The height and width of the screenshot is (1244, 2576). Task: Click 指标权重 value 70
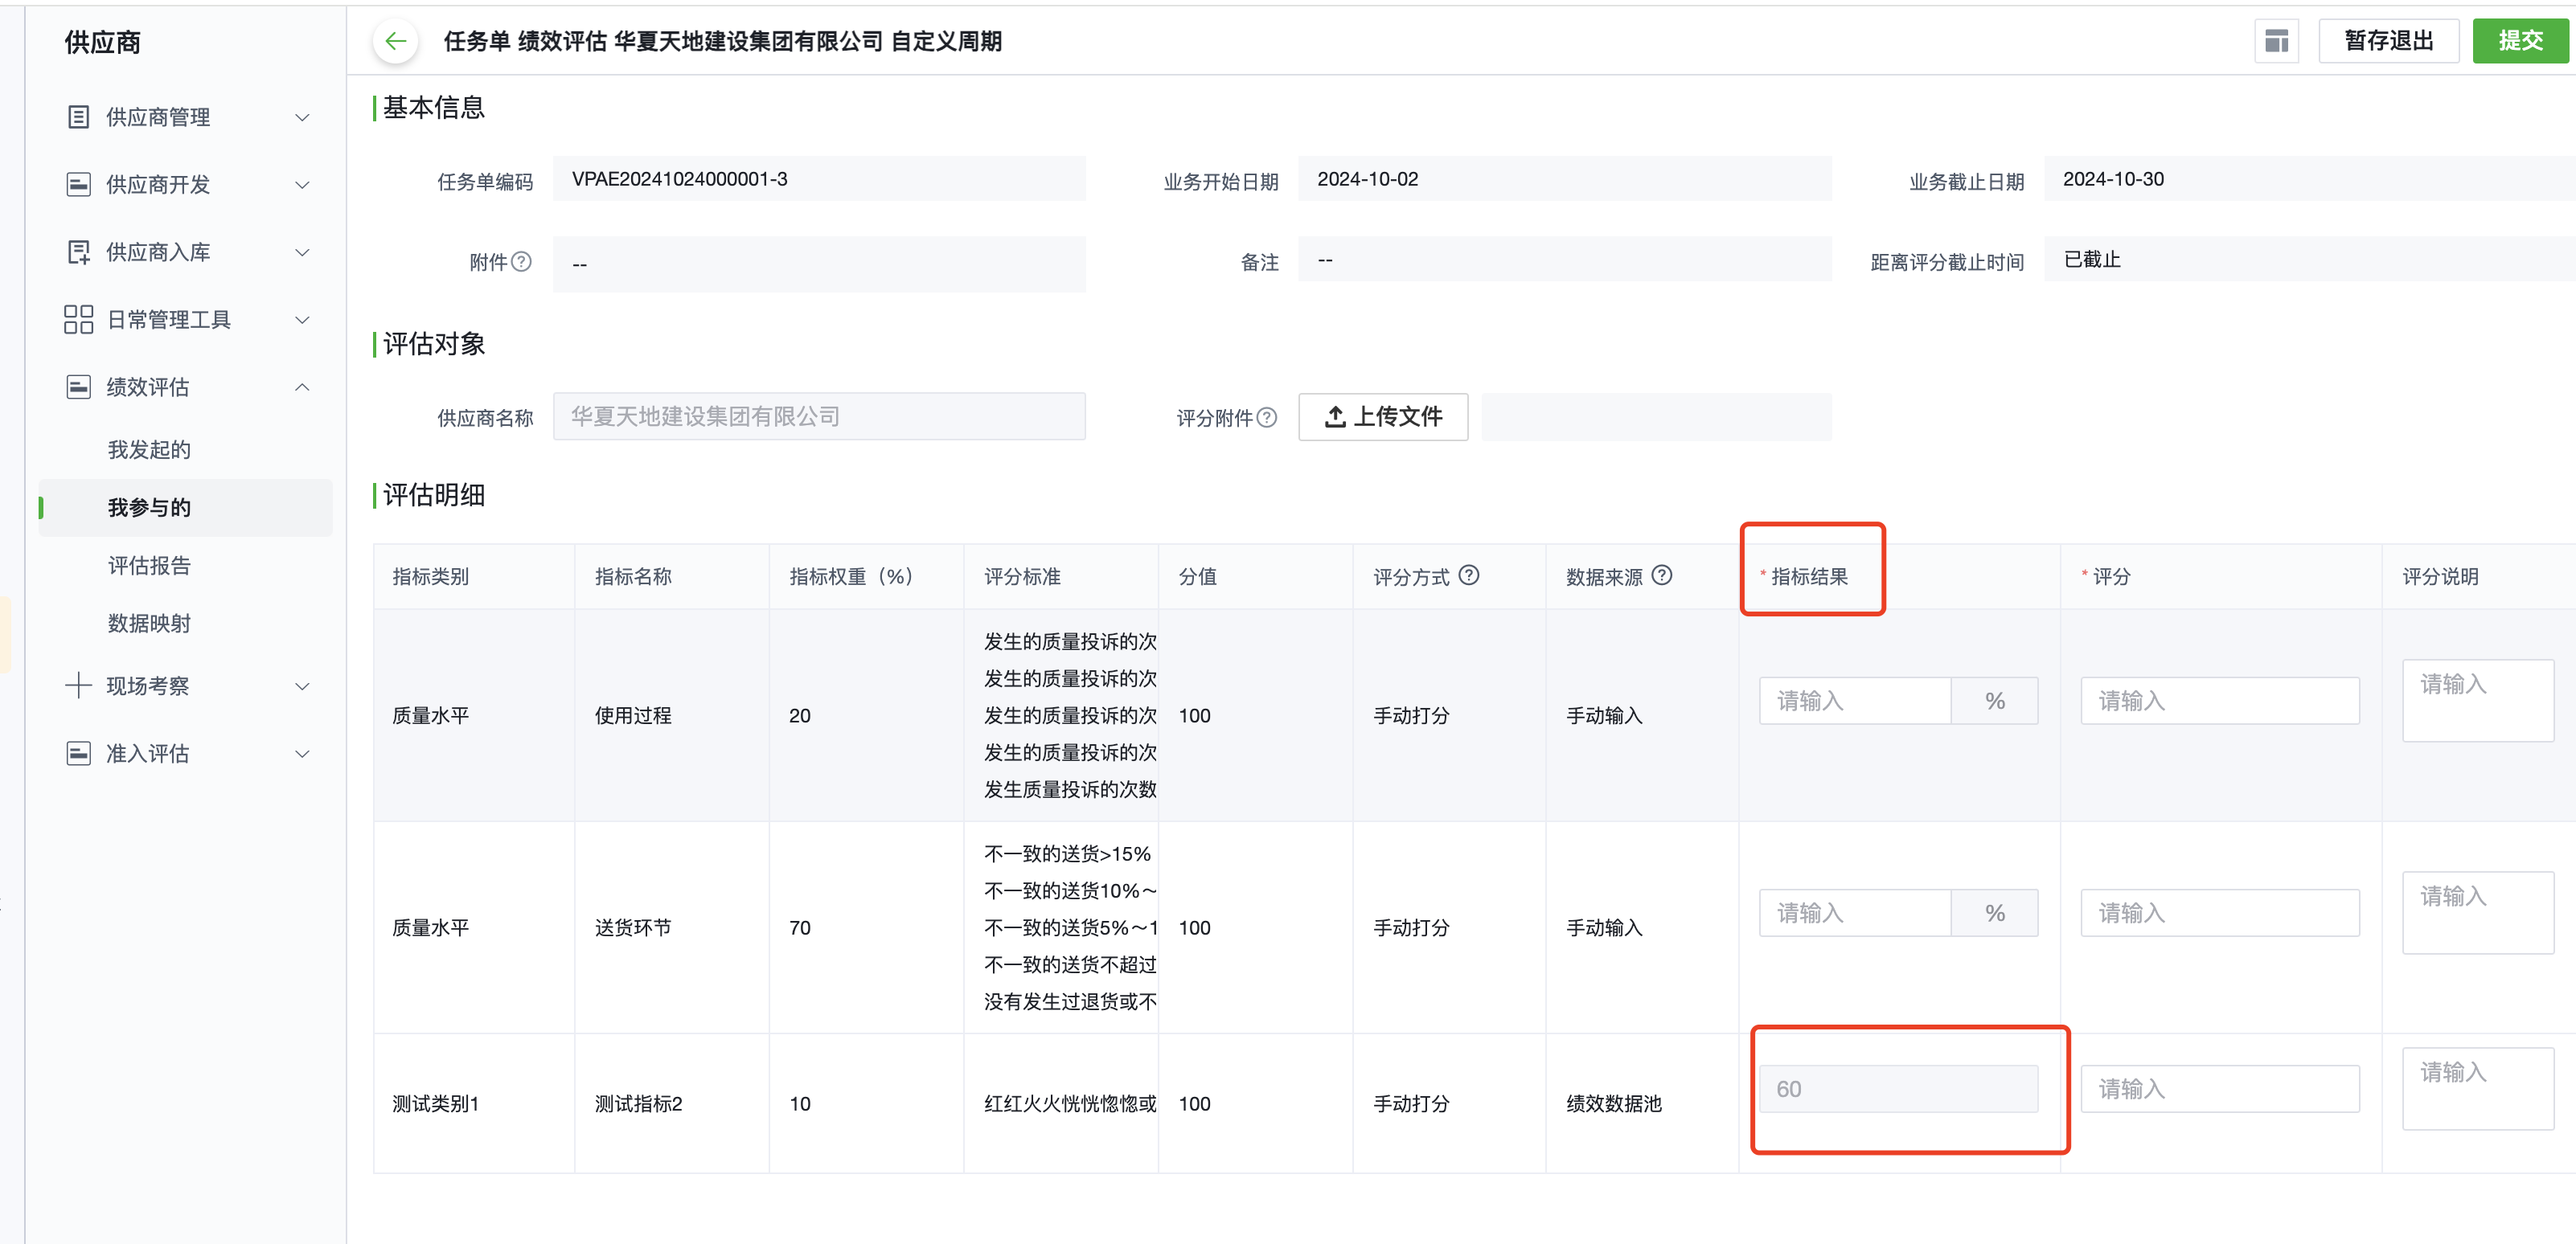click(x=800, y=927)
